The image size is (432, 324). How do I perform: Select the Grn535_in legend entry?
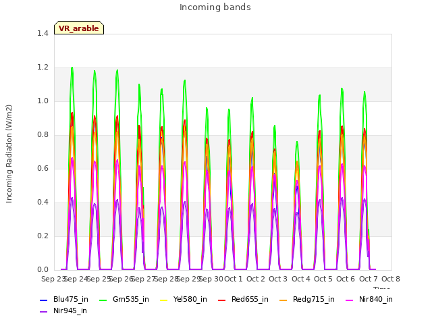point(124,300)
